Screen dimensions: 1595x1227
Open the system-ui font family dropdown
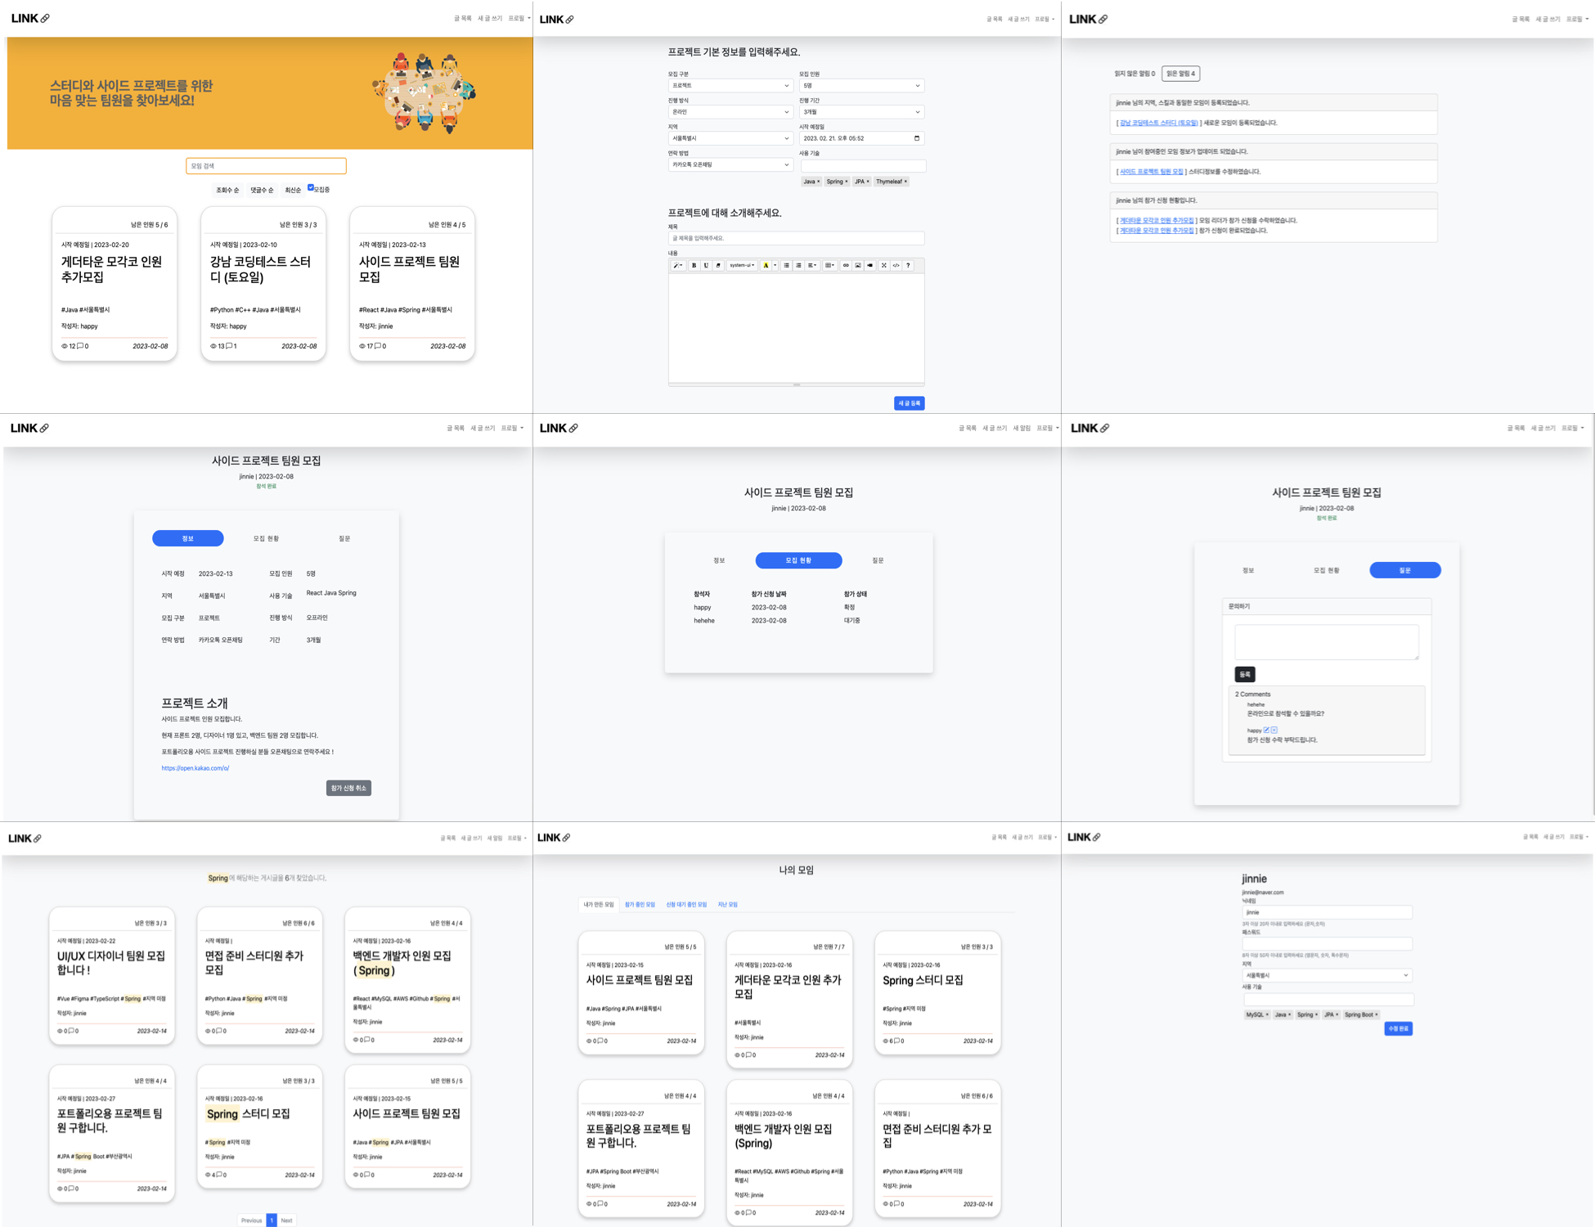pyautogui.click(x=742, y=265)
